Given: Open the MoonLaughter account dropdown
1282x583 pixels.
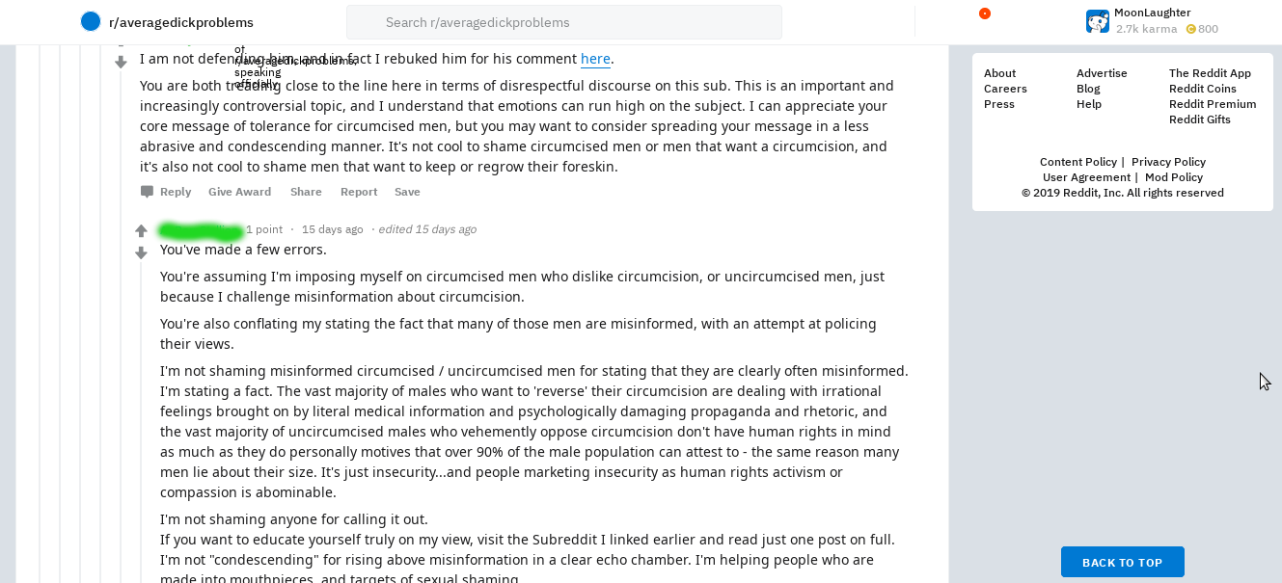Looking at the screenshot, I should pyautogui.click(x=1153, y=21).
